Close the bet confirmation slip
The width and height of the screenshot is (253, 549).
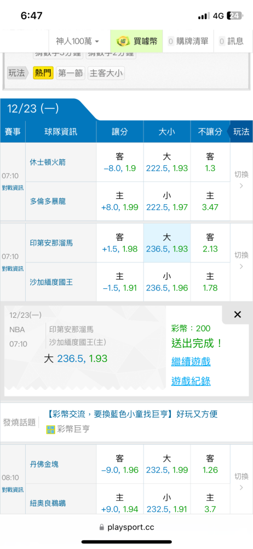[237, 315]
